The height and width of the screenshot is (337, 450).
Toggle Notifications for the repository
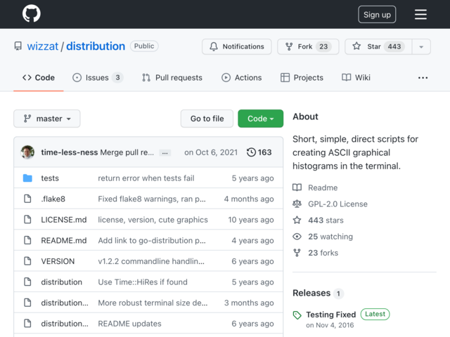coord(236,46)
